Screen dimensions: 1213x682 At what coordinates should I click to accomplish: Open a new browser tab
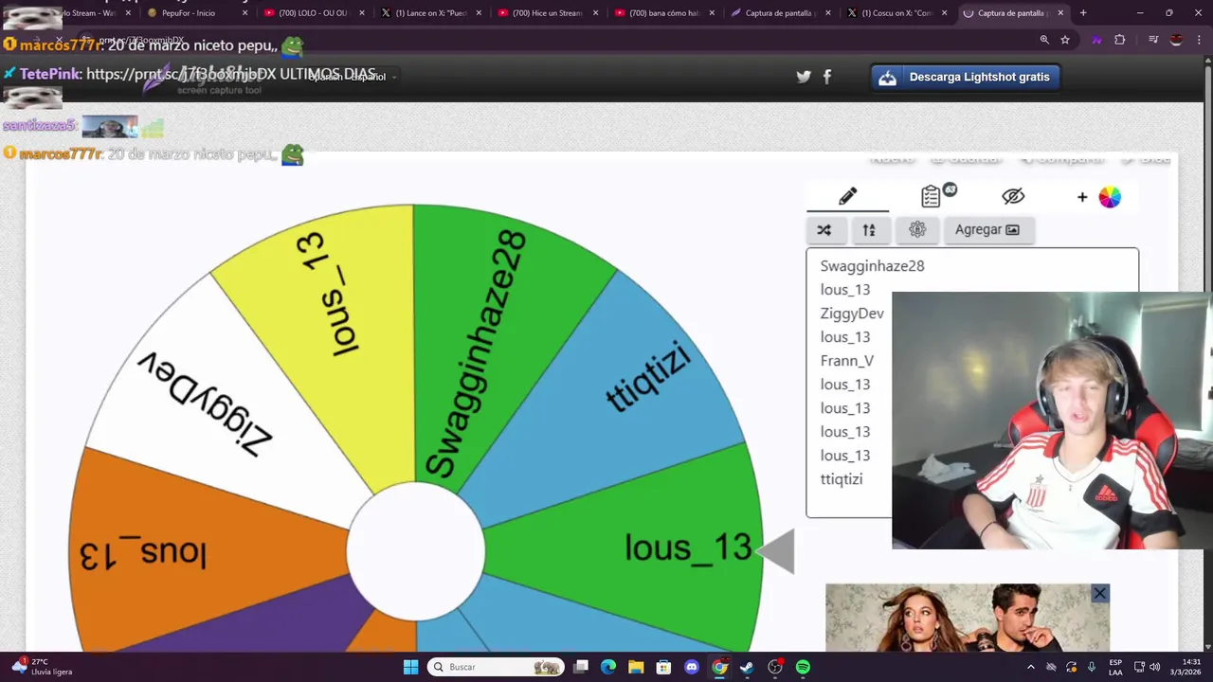1083,13
